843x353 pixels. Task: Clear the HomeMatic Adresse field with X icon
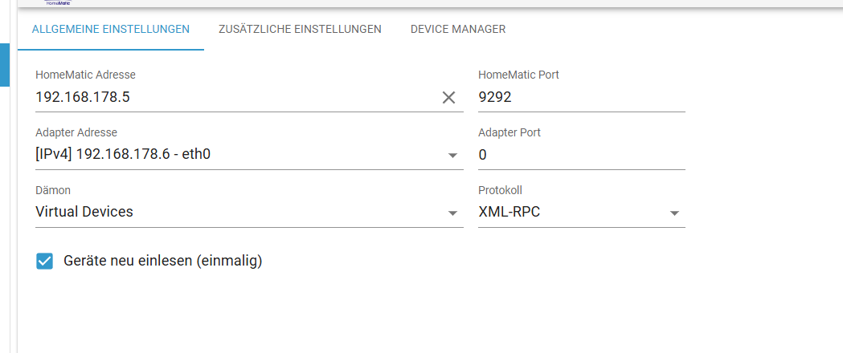(x=448, y=98)
